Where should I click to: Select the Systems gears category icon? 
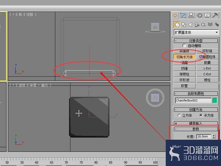click(x=217, y=25)
